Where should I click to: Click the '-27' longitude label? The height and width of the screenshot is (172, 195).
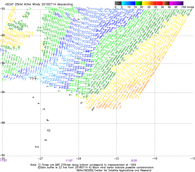coord(40,159)
